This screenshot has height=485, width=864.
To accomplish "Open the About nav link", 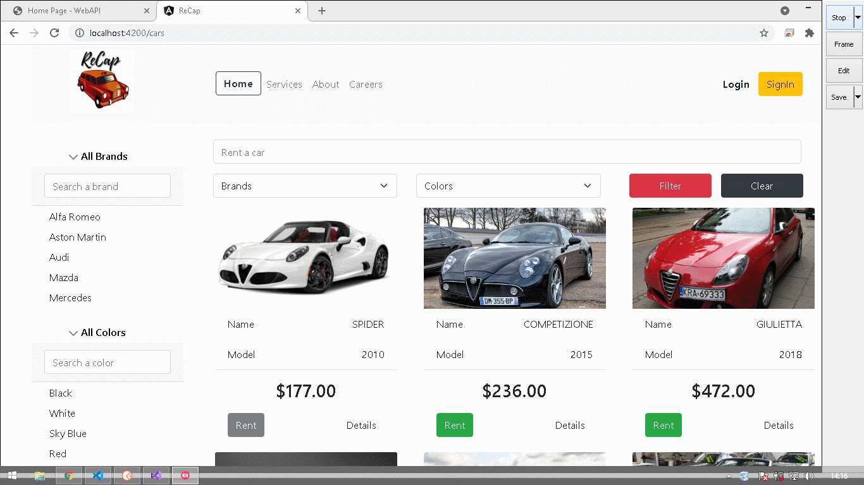I will tap(326, 84).
